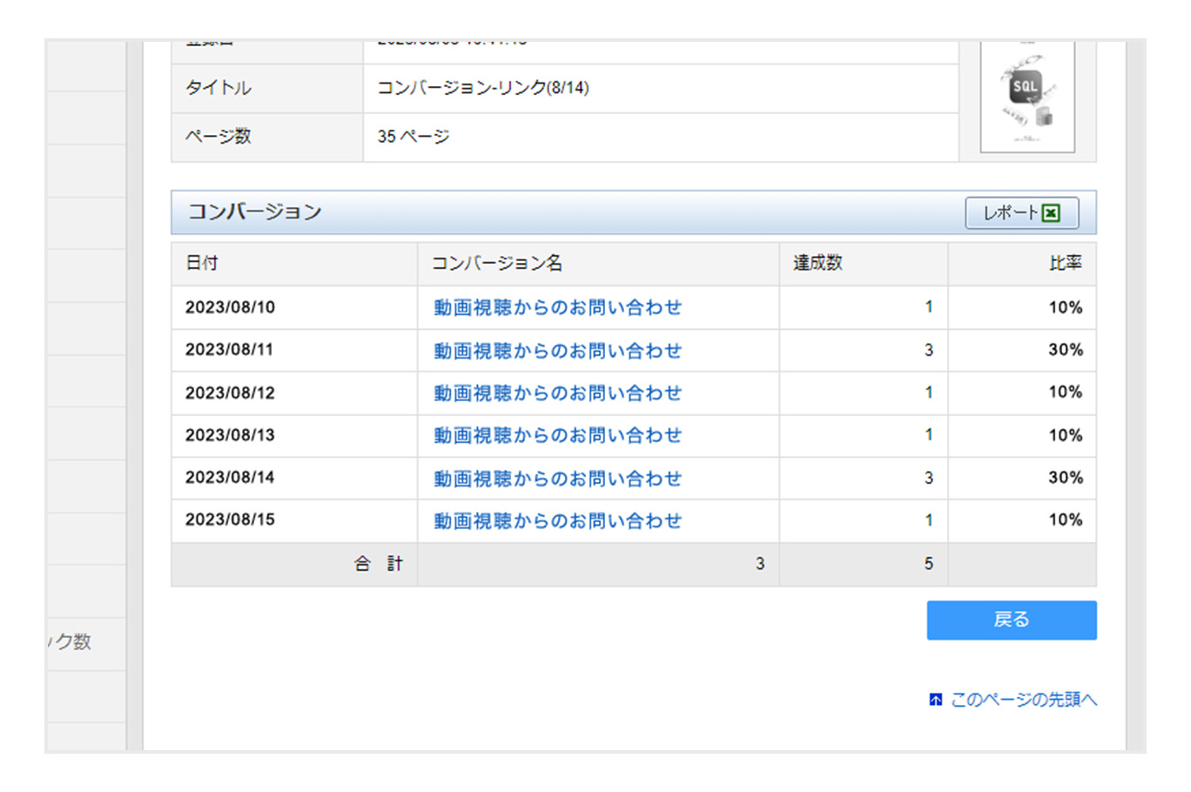1191x792 pixels.
Task: Open 動画視聴からのお問い合わせ link for 2023/08/15
Action: (x=557, y=520)
